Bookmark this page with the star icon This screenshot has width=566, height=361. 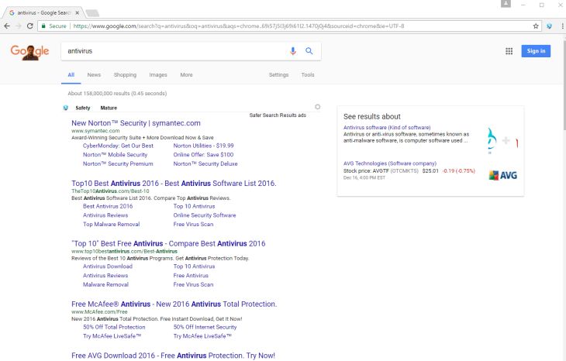coord(536,26)
